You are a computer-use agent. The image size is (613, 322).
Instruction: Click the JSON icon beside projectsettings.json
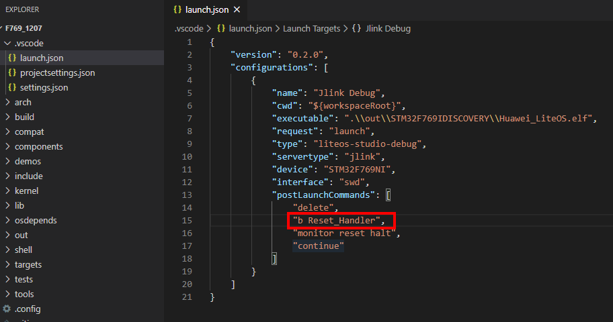[12, 72]
